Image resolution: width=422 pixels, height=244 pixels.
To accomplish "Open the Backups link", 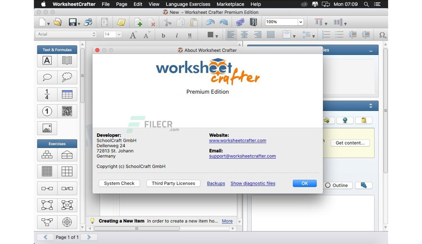I will click(216, 184).
